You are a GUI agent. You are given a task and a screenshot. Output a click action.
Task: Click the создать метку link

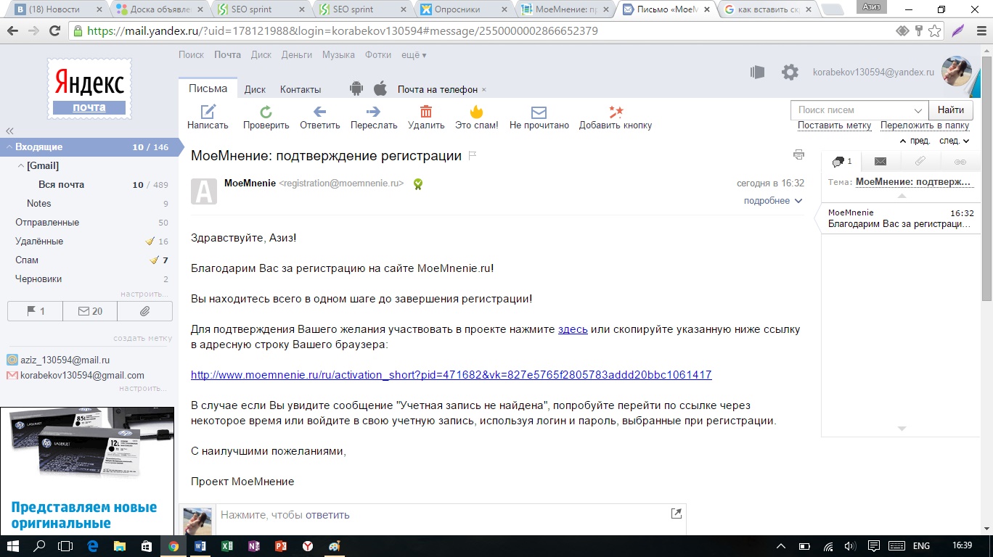click(142, 339)
